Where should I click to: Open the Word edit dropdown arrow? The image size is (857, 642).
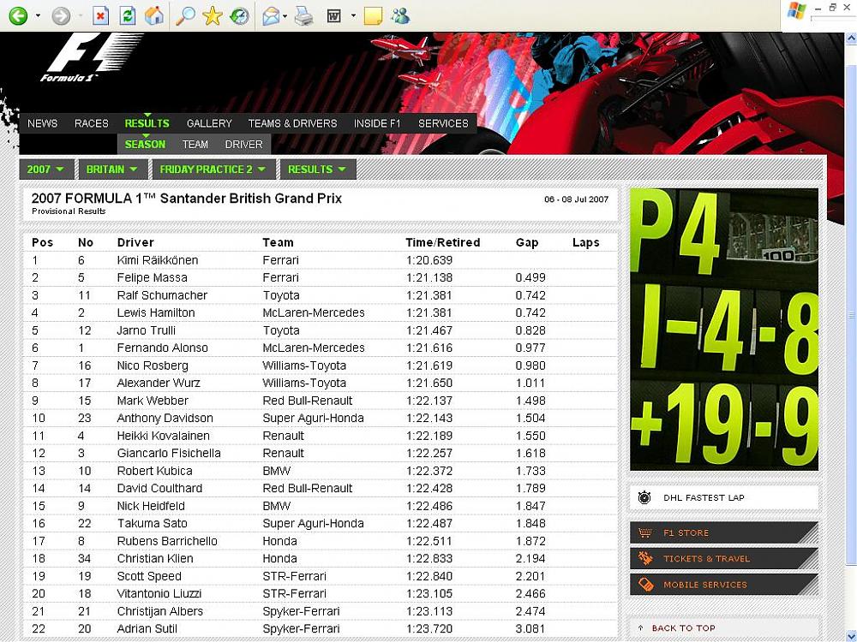coord(353,15)
